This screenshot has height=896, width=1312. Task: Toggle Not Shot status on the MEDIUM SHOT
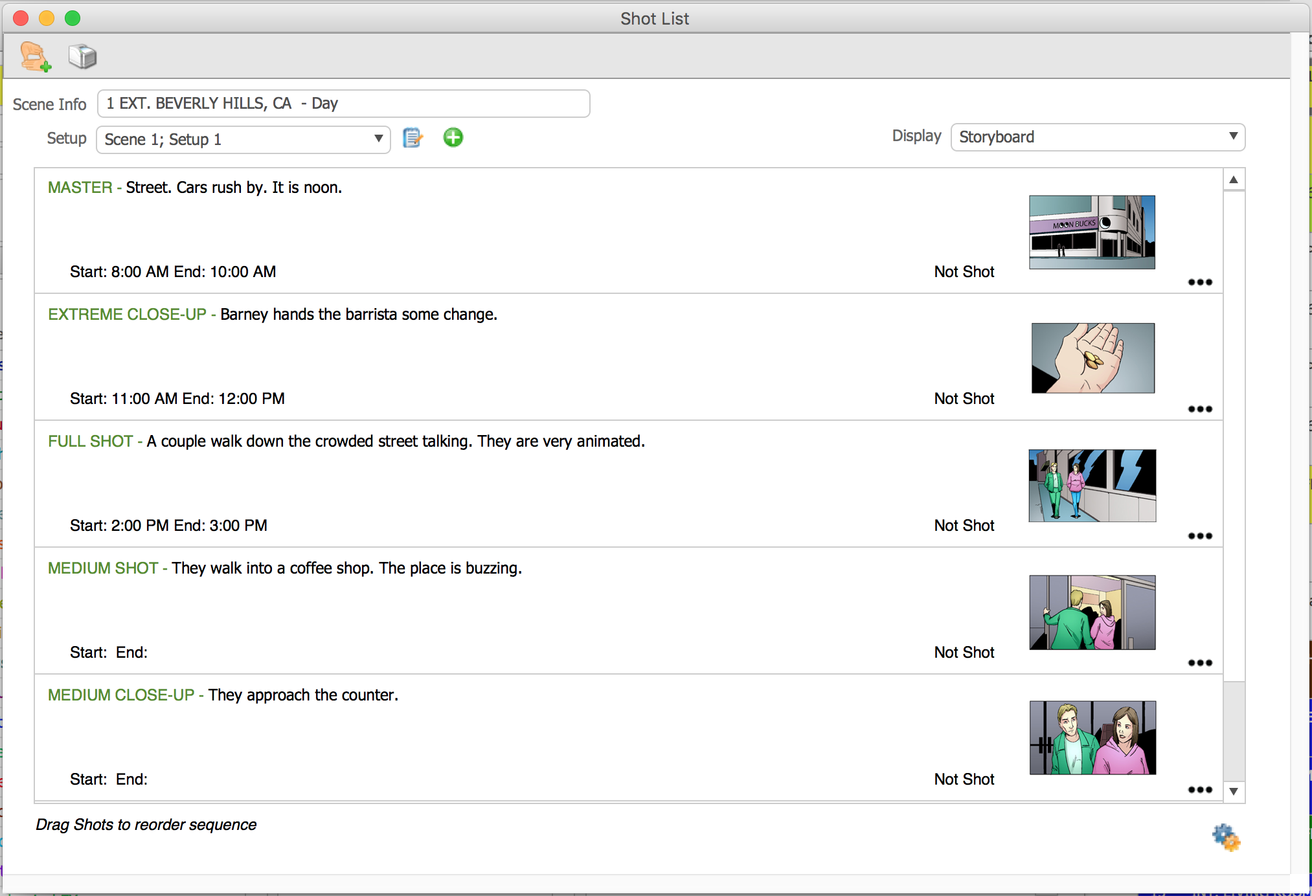[964, 652]
